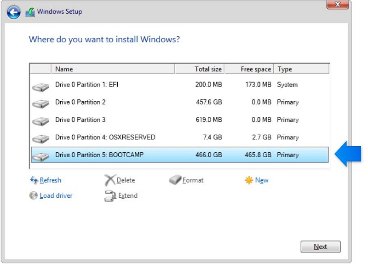Screen dimensions: 368x264
Task: Proceed with the Next button
Action: click(x=320, y=247)
